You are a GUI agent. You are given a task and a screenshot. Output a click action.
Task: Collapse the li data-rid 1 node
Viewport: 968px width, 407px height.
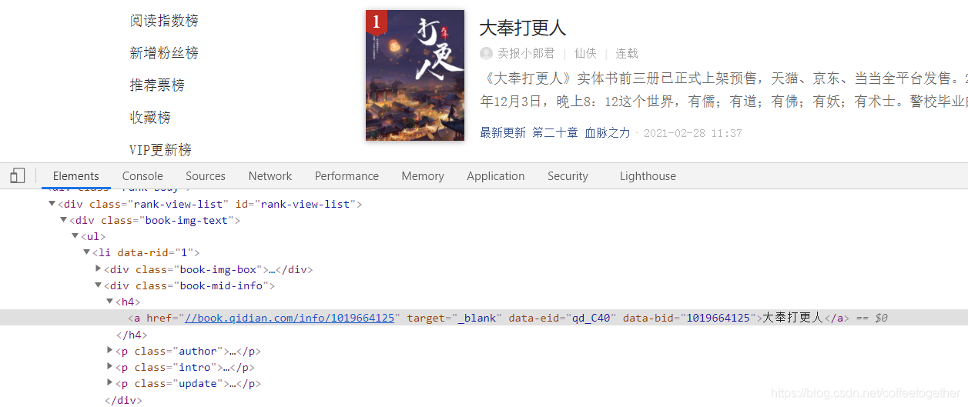click(87, 252)
